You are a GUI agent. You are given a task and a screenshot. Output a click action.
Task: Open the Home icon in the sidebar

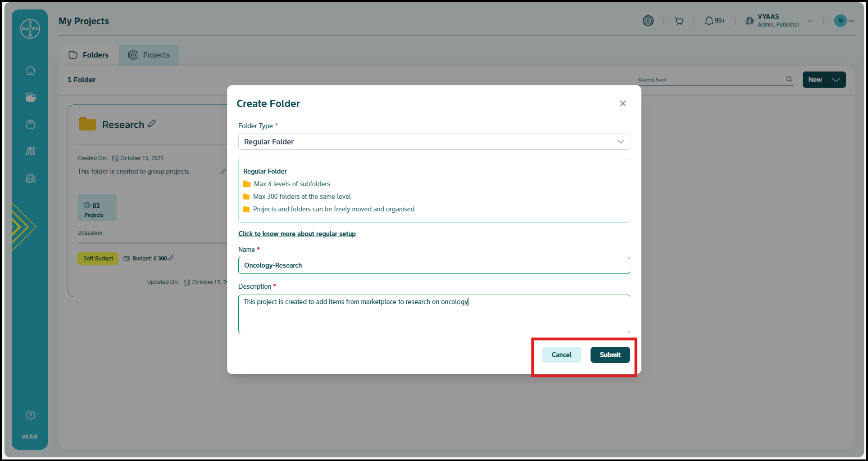tap(31, 71)
